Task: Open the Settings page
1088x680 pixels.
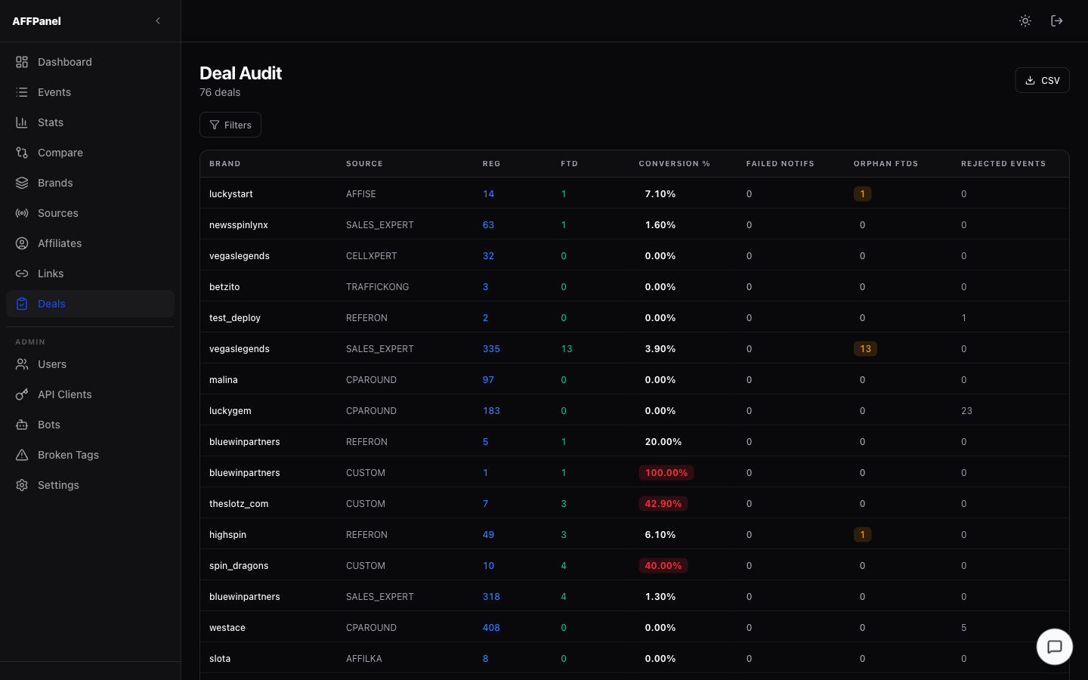Action: tap(58, 484)
